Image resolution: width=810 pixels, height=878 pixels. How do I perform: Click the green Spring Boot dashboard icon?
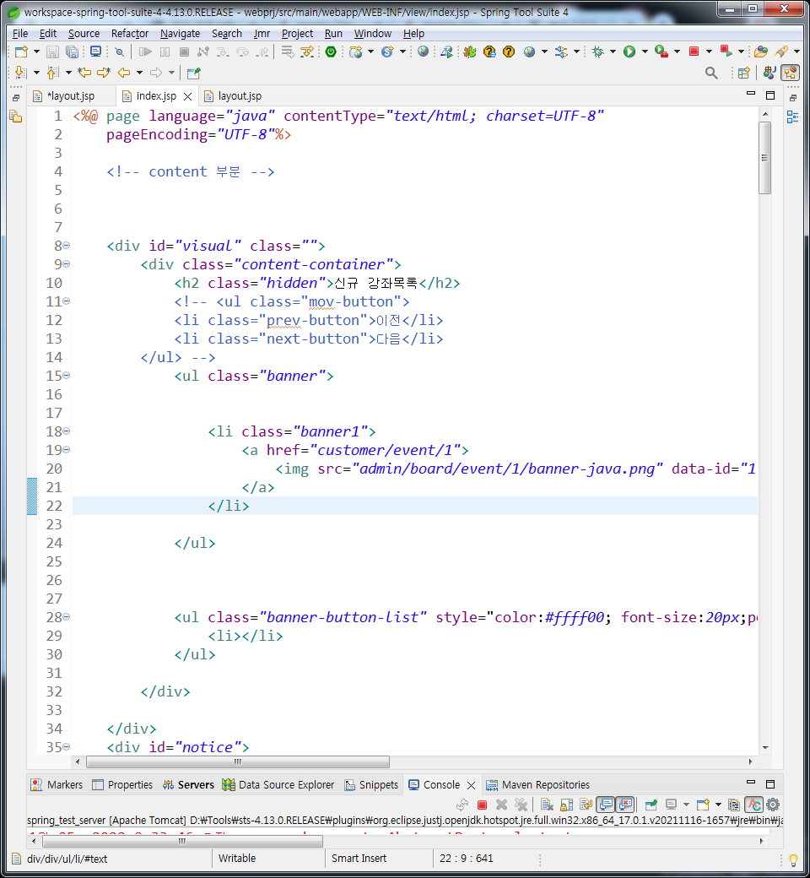(331, 52)
